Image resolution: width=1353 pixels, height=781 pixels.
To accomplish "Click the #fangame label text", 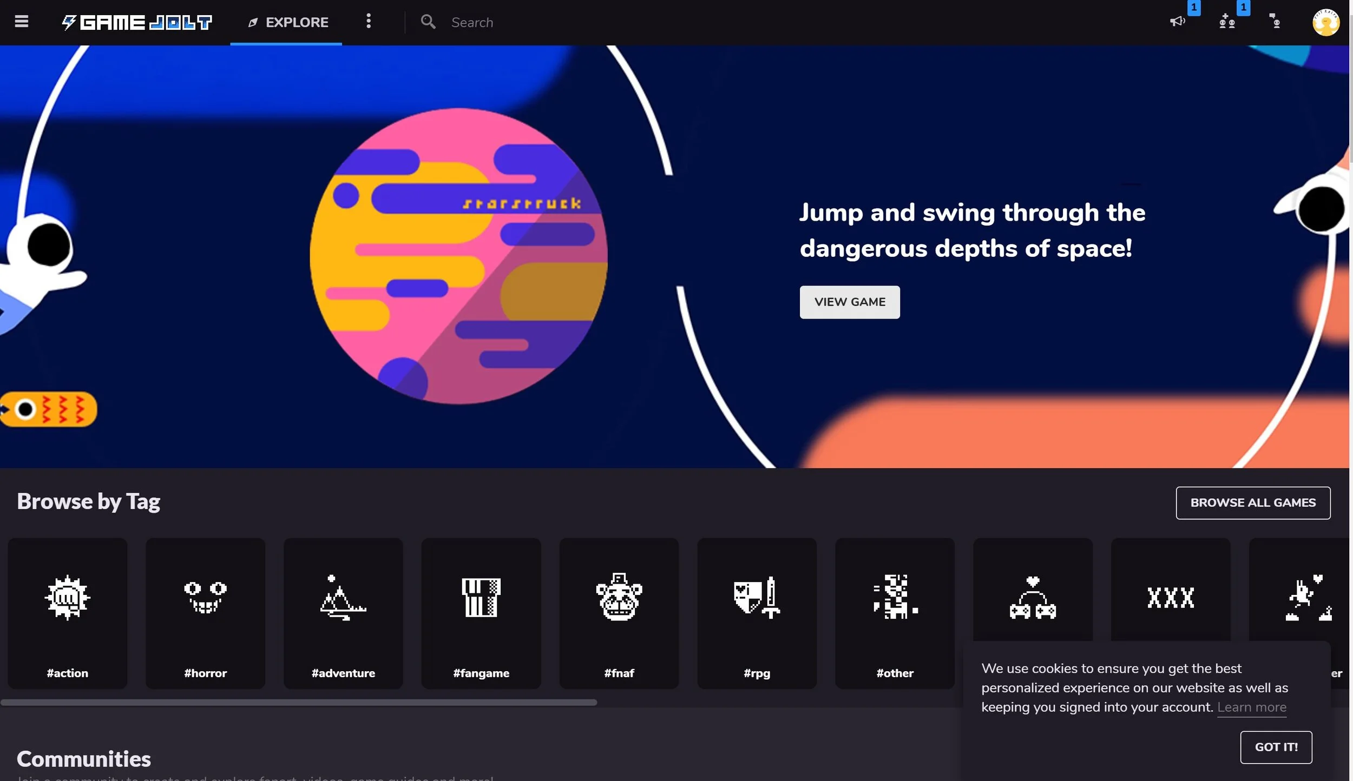I will tap(481, 673).
